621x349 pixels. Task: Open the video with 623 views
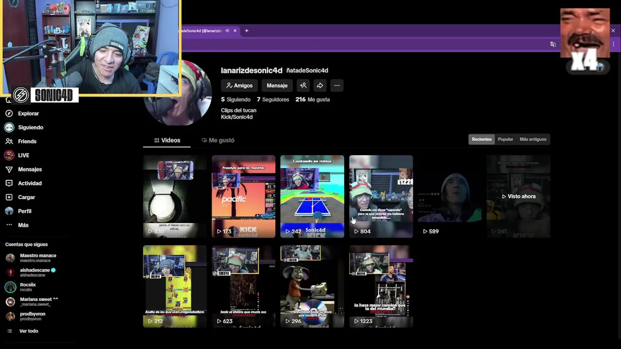click(244, 286)
